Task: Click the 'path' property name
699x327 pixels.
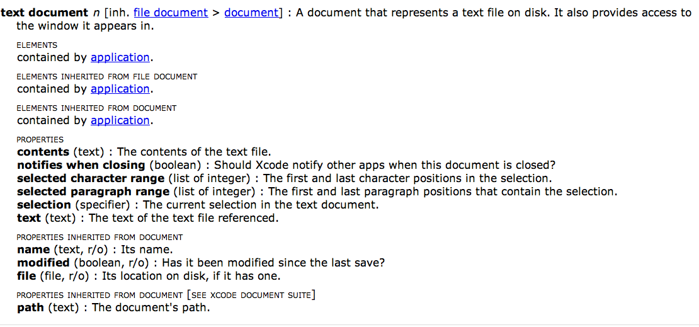Action: pyautogui.click(x=30, y=308)
